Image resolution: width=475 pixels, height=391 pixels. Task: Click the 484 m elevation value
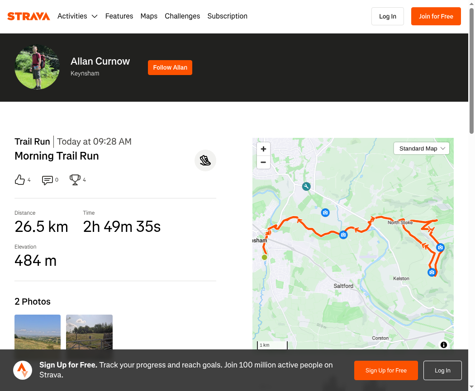[x=35, y=260]
